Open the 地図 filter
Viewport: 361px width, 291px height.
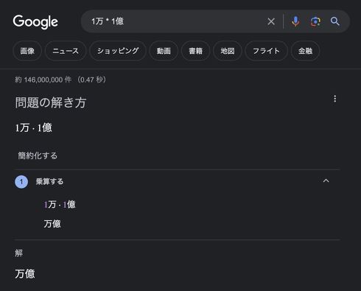click(x=228, y=51)
